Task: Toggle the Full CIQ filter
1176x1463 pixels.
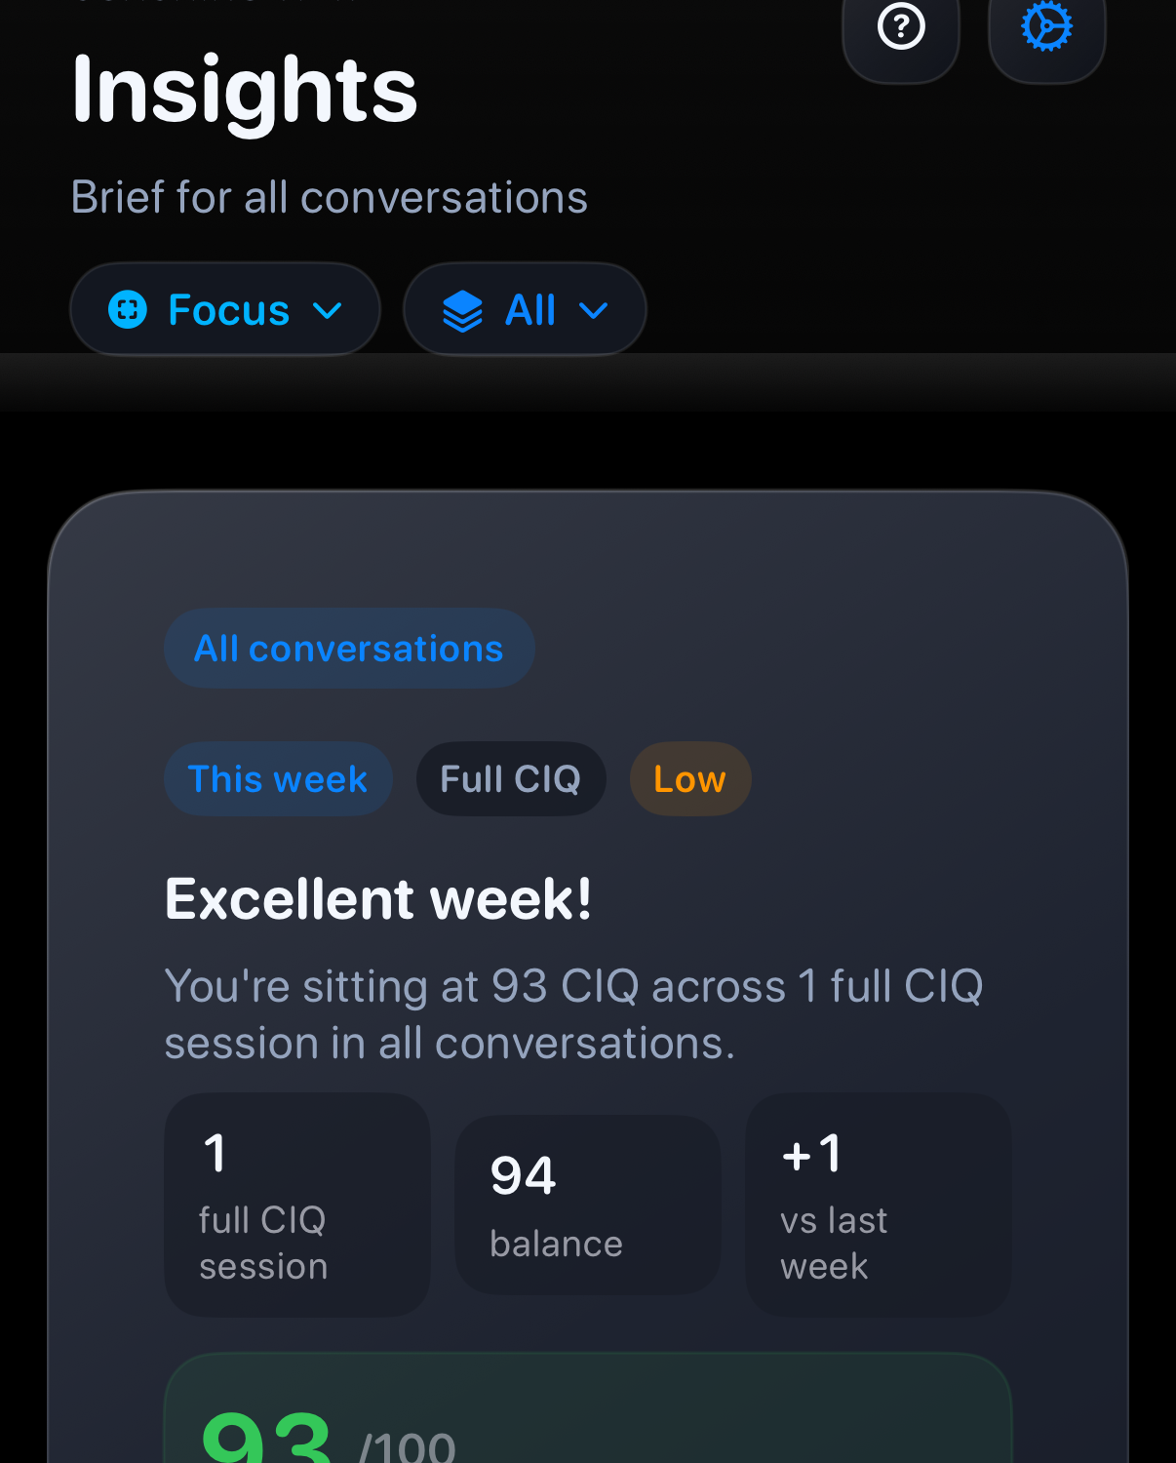Action: point(511,778)
